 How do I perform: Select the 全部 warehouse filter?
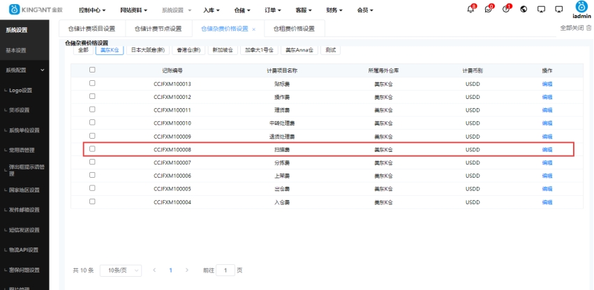click(83, 50)
